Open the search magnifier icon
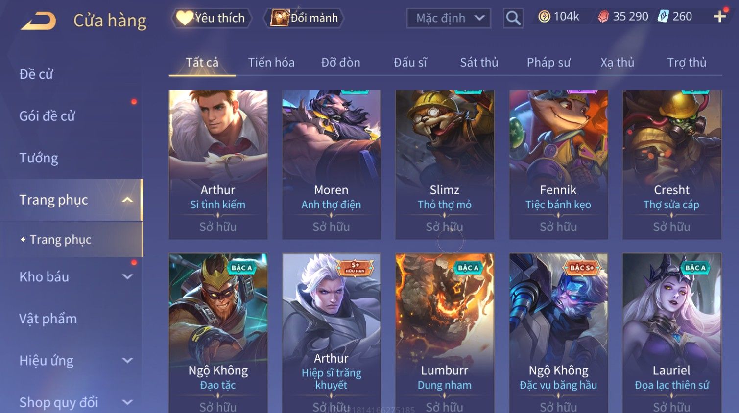This screenshot has height=413, width=739. [x=513, y=18]
